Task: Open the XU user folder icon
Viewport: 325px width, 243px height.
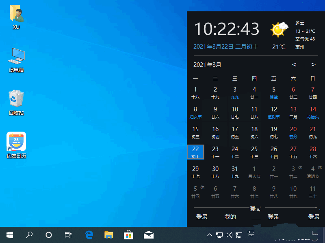Action: 16,17
